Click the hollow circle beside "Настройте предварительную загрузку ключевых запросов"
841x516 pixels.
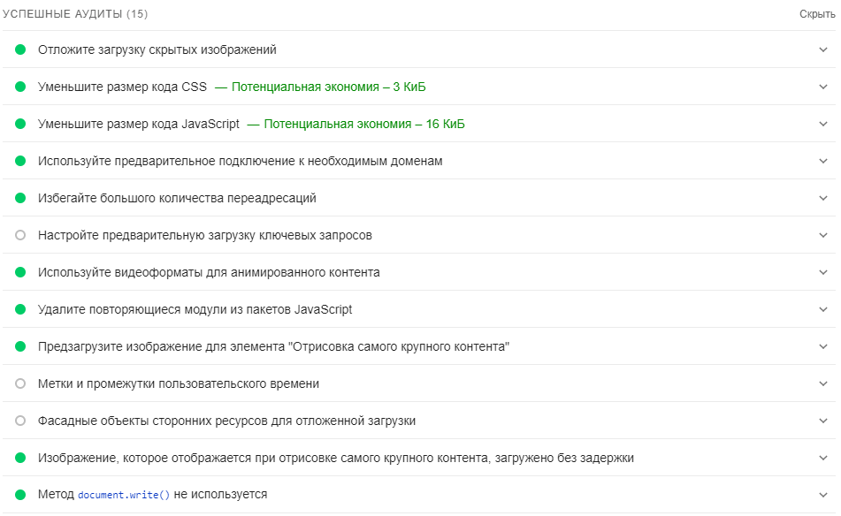(x=19, y=235)
